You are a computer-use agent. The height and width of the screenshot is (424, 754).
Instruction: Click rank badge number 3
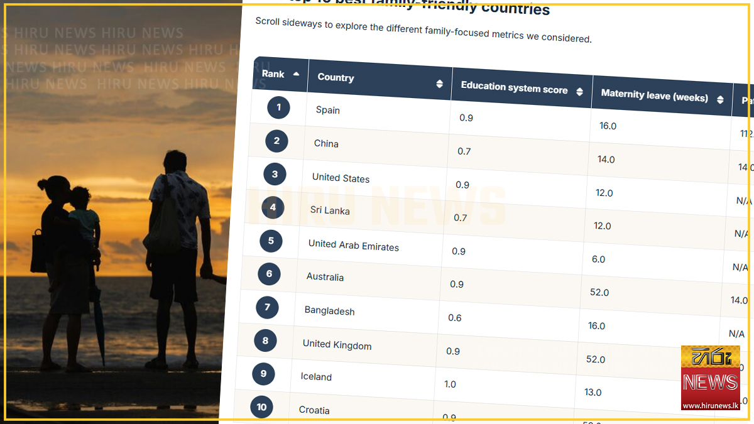(x=275, y=174)
